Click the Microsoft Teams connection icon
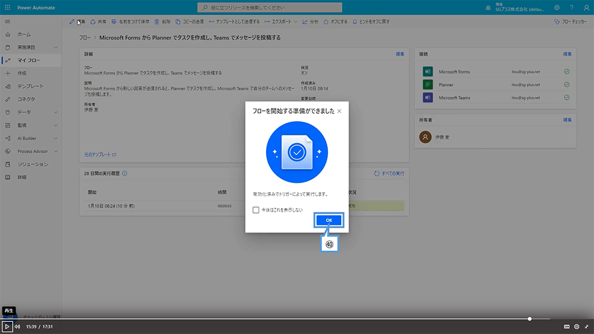The width and height of the screenshot is (594, 334). 428,98
